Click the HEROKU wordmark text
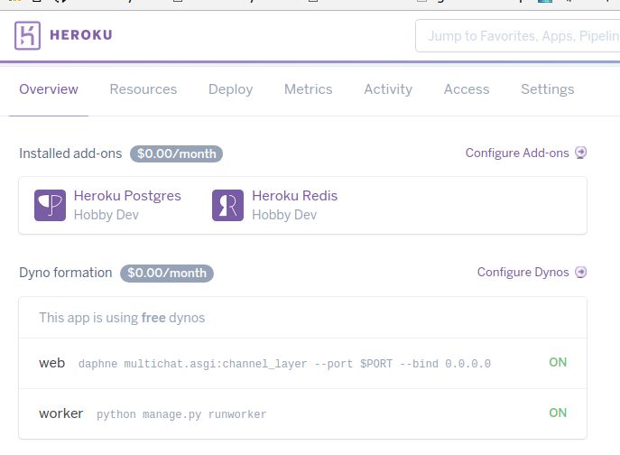Image resolution: width=620 pixels, height=455 pixels. point(81,35)
